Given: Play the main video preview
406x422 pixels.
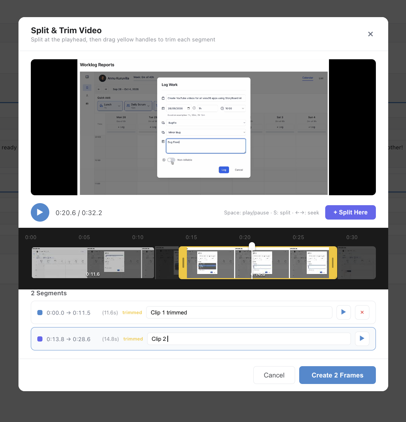Looking at the screenshot, I should (40, 212).
